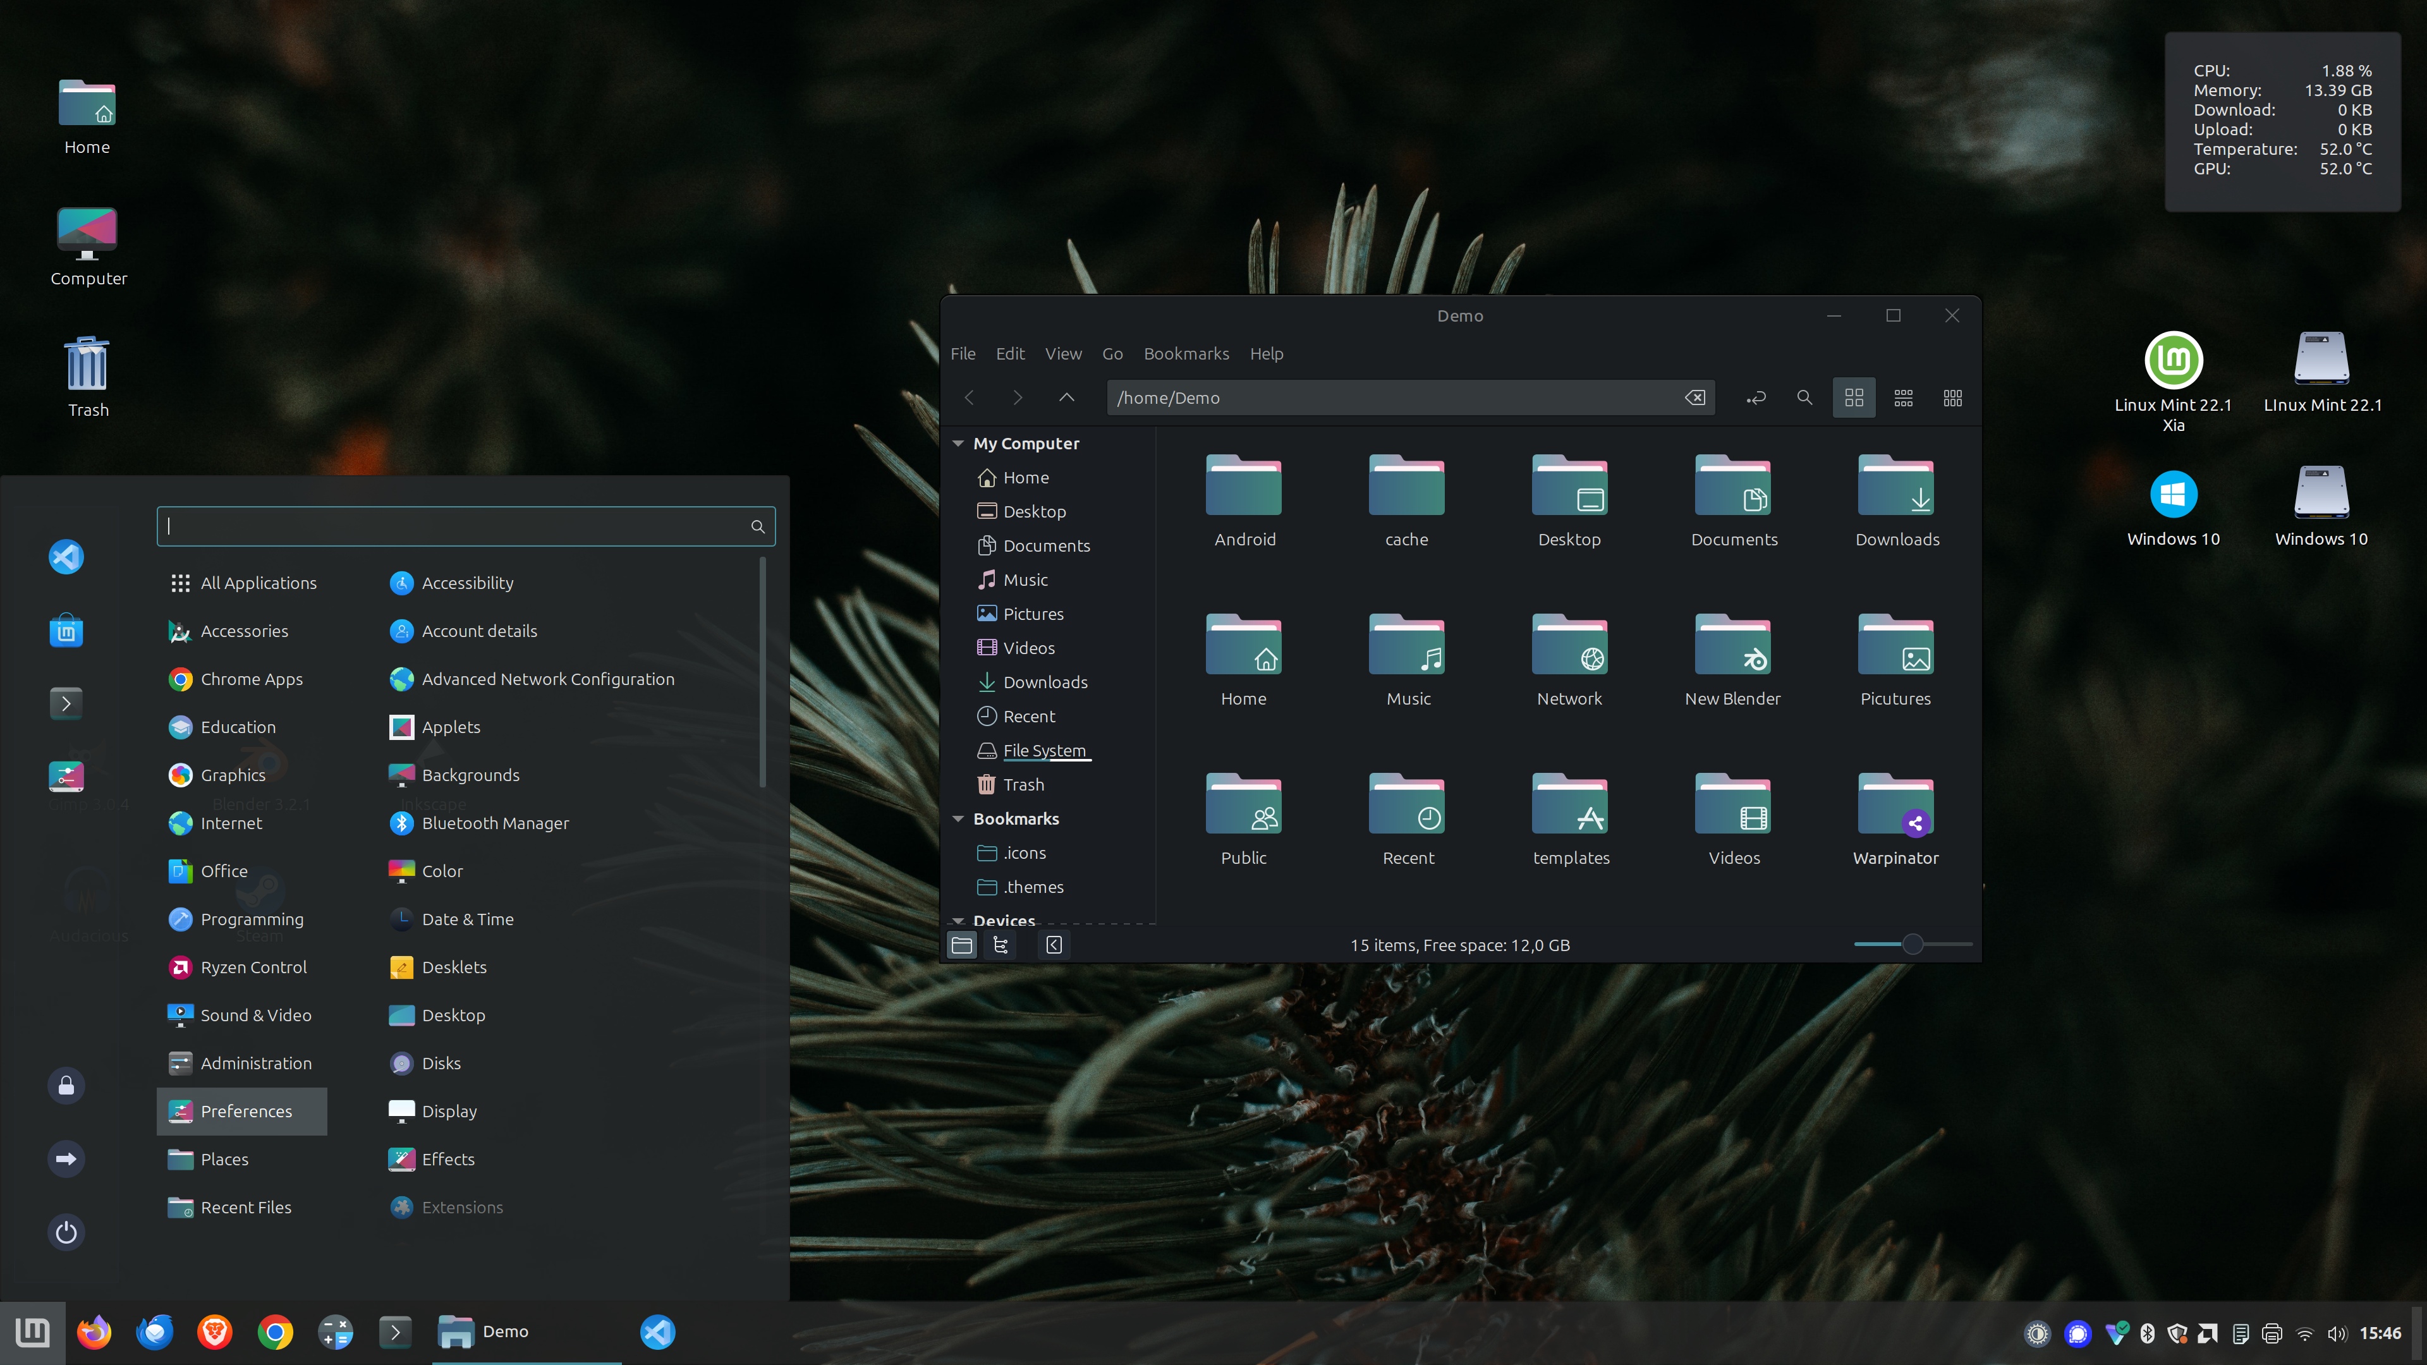
Task: Click the application list scrollbar
Action: click(762, 672)
